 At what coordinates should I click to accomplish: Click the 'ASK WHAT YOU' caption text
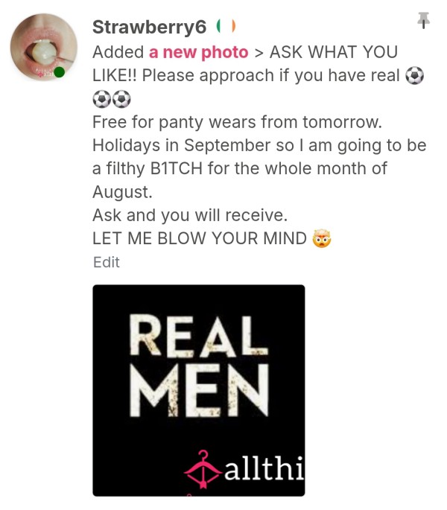[x=333, y=52]
